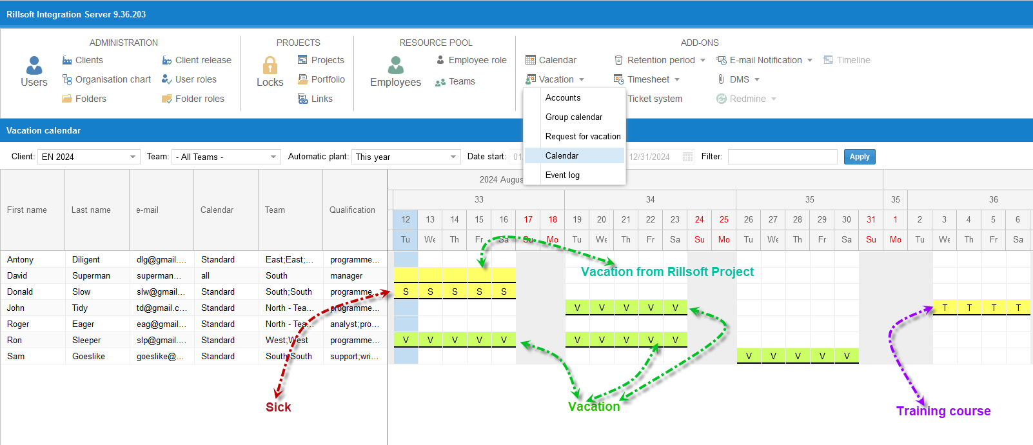1033x445 pixels.
Task: Open the Add-ons Calendar icon
Action: pos(531,60)
